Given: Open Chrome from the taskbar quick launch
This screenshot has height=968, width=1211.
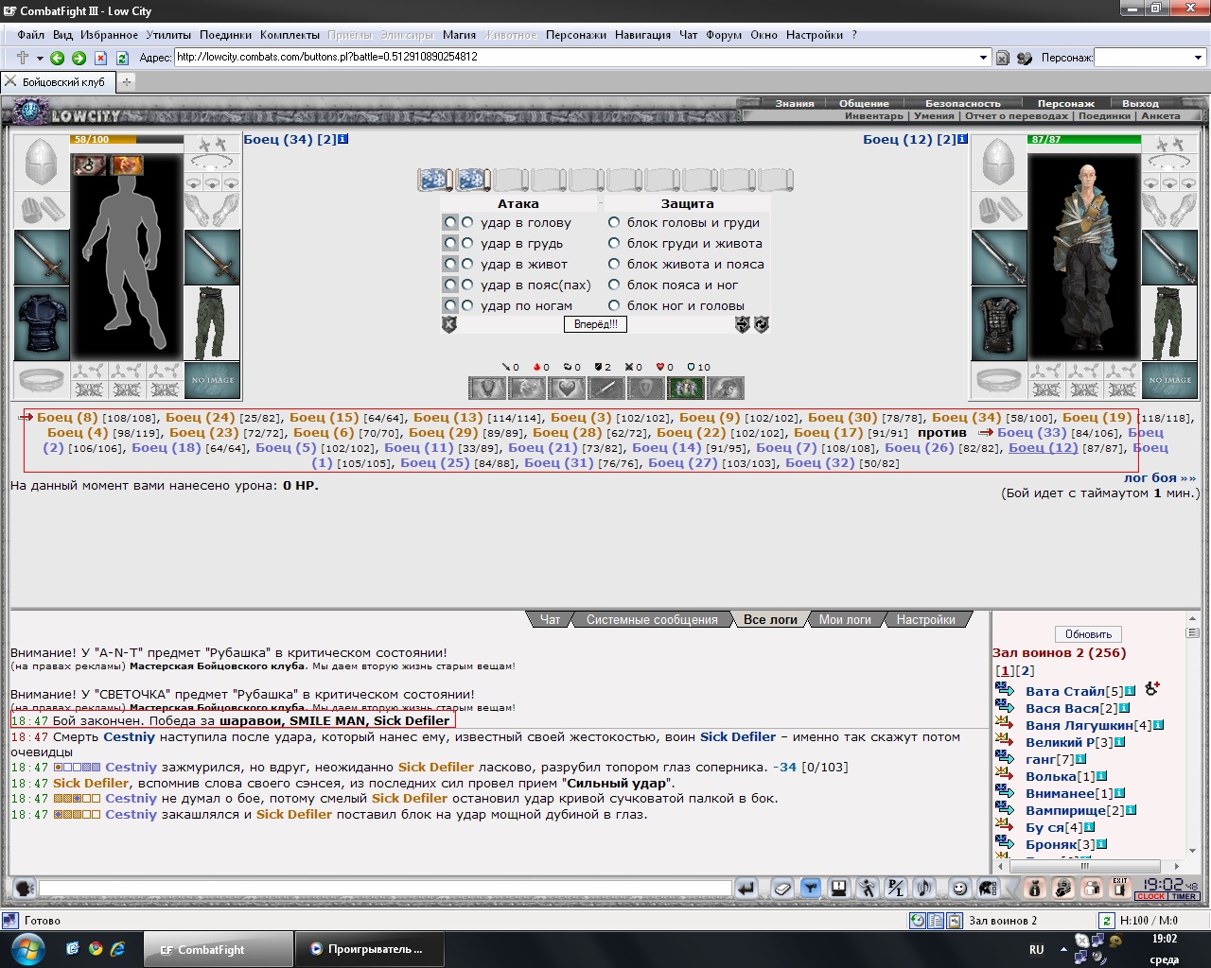Looking at the screenshot, I should tap(96, 948).
